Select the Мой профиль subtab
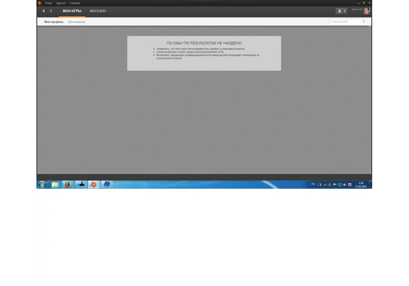Screen dimensions: 409x286 click(x=54, y=22)
